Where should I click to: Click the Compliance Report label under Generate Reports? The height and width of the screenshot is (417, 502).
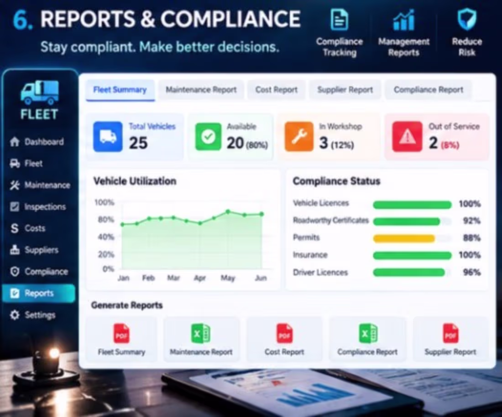367,352
